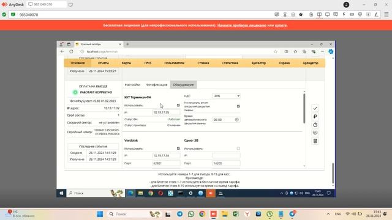Open new tab in remote browser

click(x=127, y=44)
